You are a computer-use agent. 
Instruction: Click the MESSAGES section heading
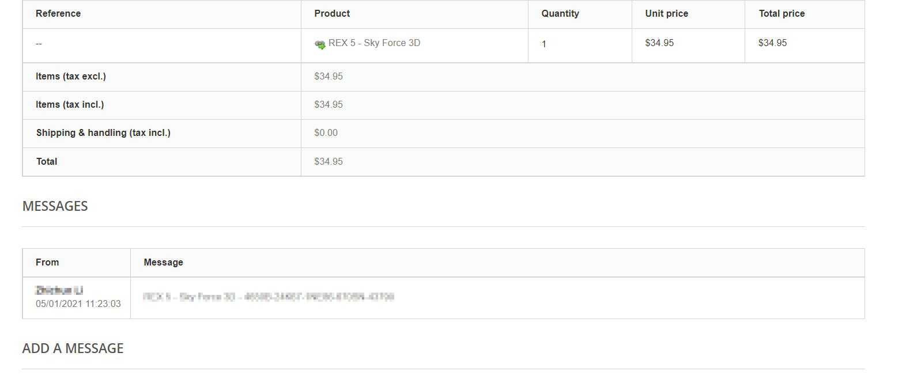55,206
